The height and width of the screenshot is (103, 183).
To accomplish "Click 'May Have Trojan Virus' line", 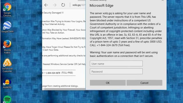I will click(64, 47).
